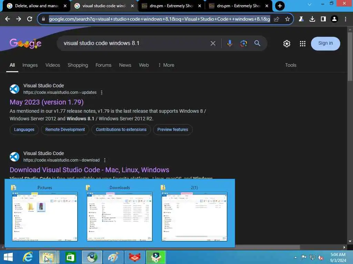The width and height of the screenshot is (353, 264).
Task: Reload the current page
Action: [x=30, y=19]
